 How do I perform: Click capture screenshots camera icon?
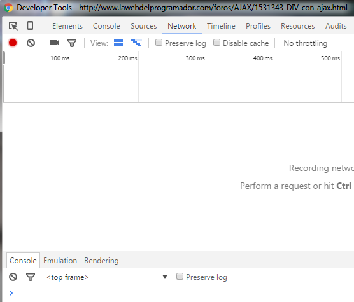[54, 43]
